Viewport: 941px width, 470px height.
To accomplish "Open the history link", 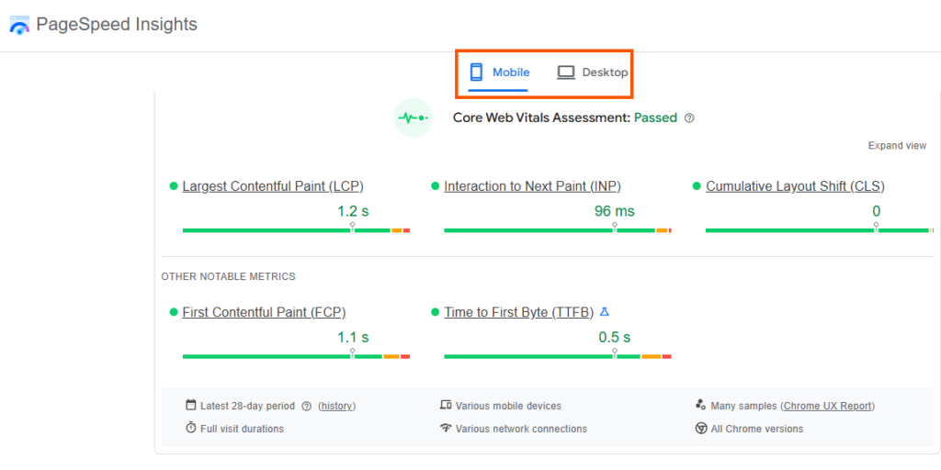I will point(336,406).
